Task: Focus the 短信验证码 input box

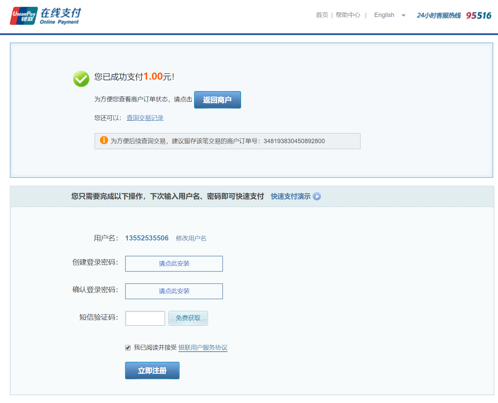Action: (145, 318)
